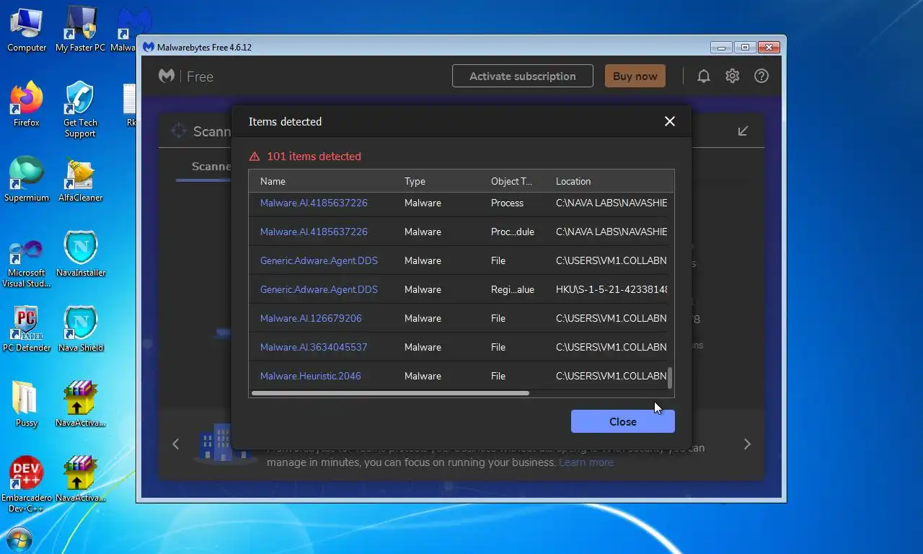The image size is (923, 554).
Task: Open Malware.AI.4185637226 link in Proc...dule row
Action: [314, 232]
